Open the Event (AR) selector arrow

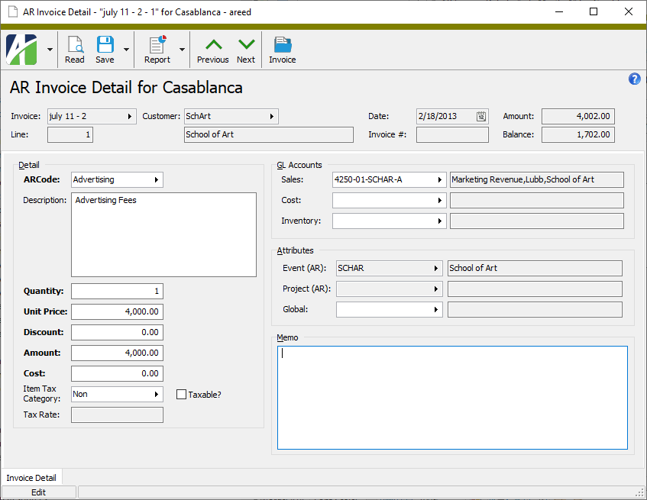(x=435, y=269)
